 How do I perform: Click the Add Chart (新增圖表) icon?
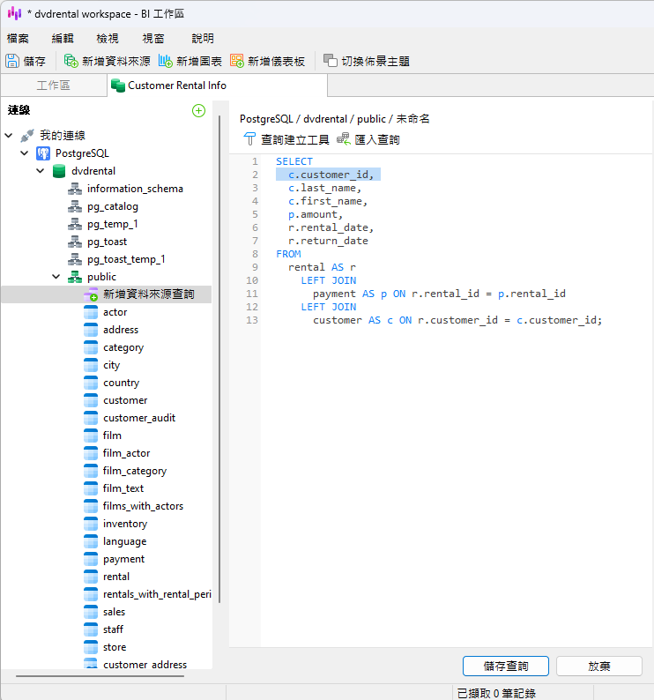click(x=165, y=61)
